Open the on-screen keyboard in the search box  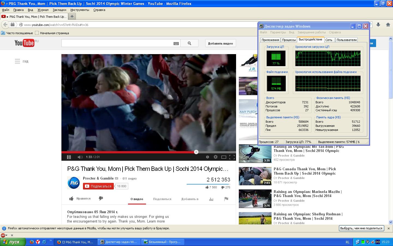pos(176,43)
